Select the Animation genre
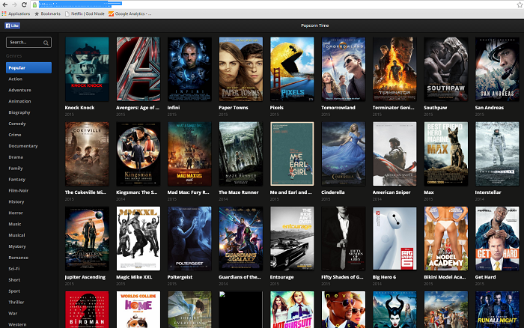Screen dimensions: 524x328 pos(19,101)
